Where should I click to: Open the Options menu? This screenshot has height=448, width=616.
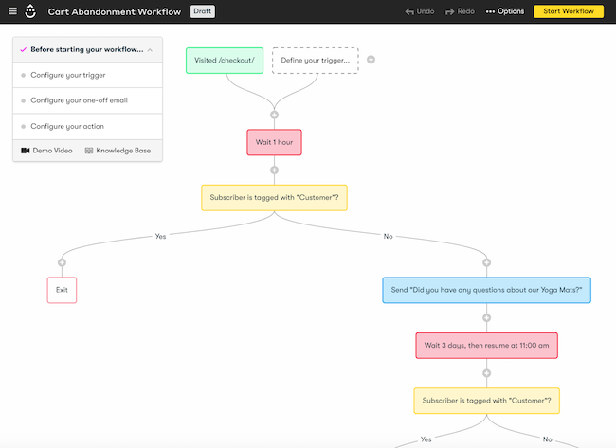click(505, 11)
